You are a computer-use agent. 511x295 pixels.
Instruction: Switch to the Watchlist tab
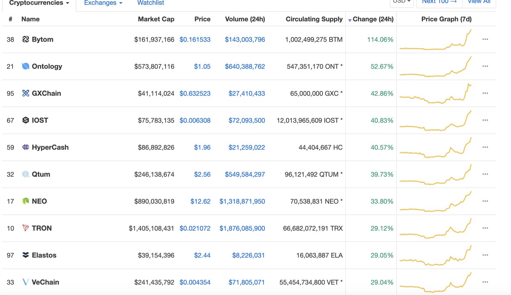[x=151, y=3]
